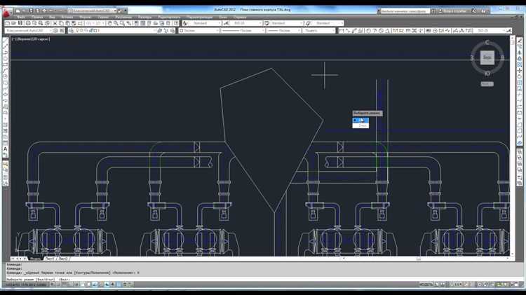Click the viewport label in drawing corner
This screenshot has height=295, width=526.
tap(31, 39)
